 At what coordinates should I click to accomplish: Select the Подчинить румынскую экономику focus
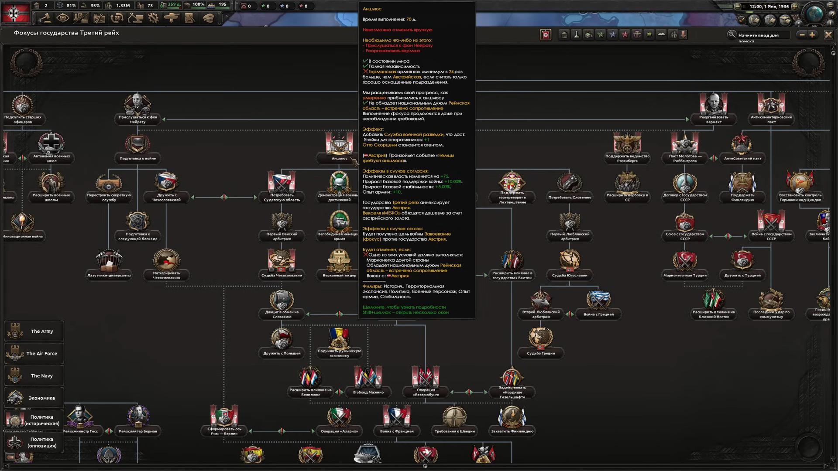click(x=339, y=342)
